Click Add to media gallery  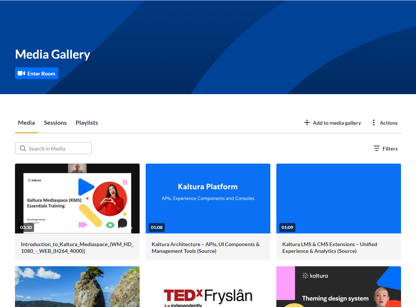click(x=332, y=123)
